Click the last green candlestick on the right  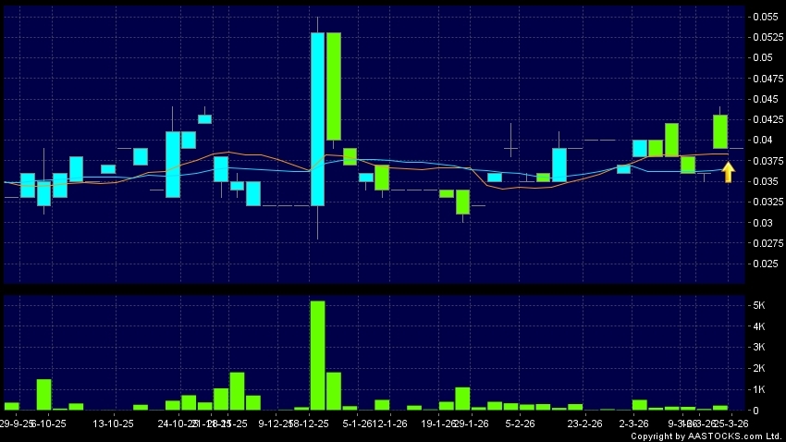[719, 131]
